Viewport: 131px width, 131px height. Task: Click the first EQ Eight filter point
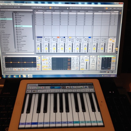point(11,62)
